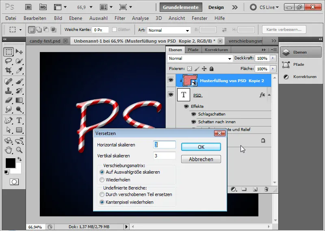Open the Ebenen panel options menu
The height and width of the screenshot is (231, 325).
click(273, 50)
